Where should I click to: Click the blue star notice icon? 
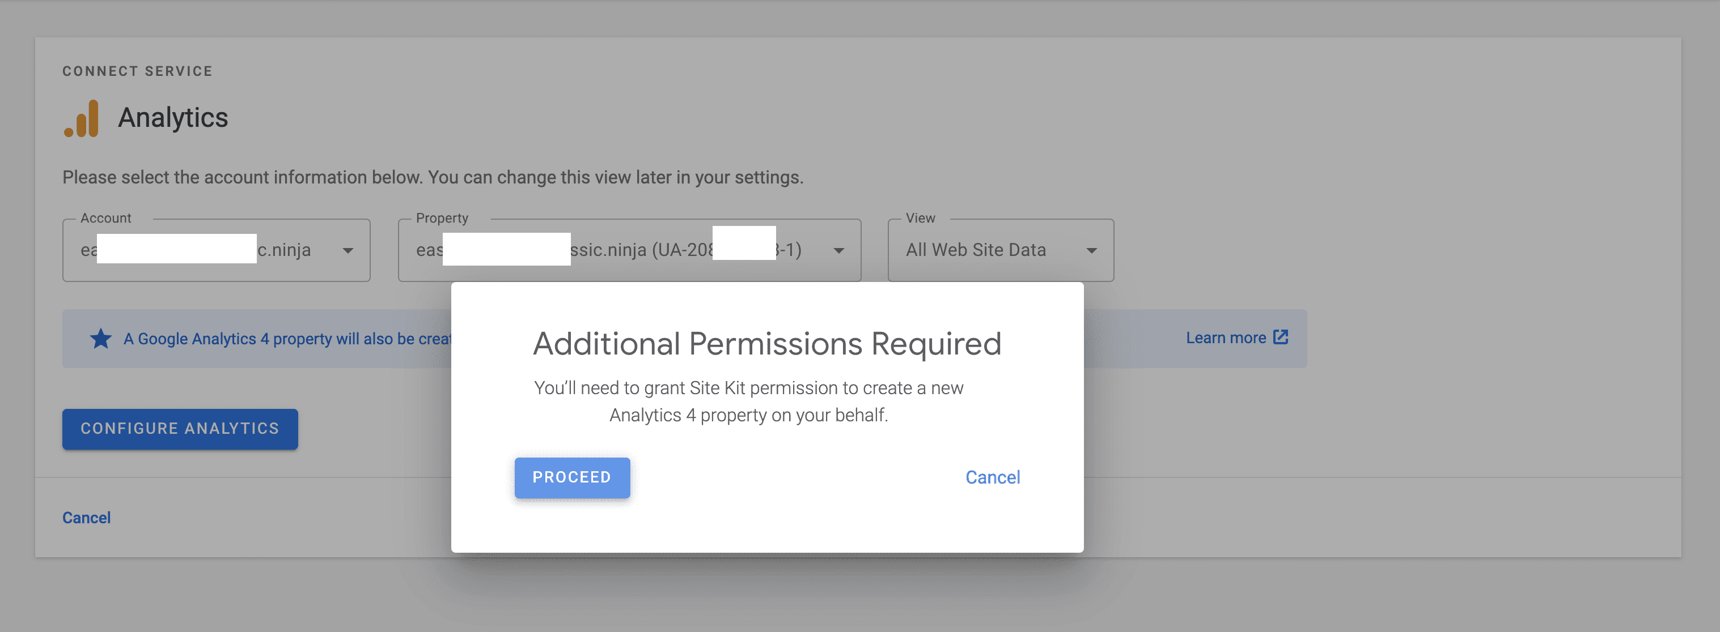101,339
